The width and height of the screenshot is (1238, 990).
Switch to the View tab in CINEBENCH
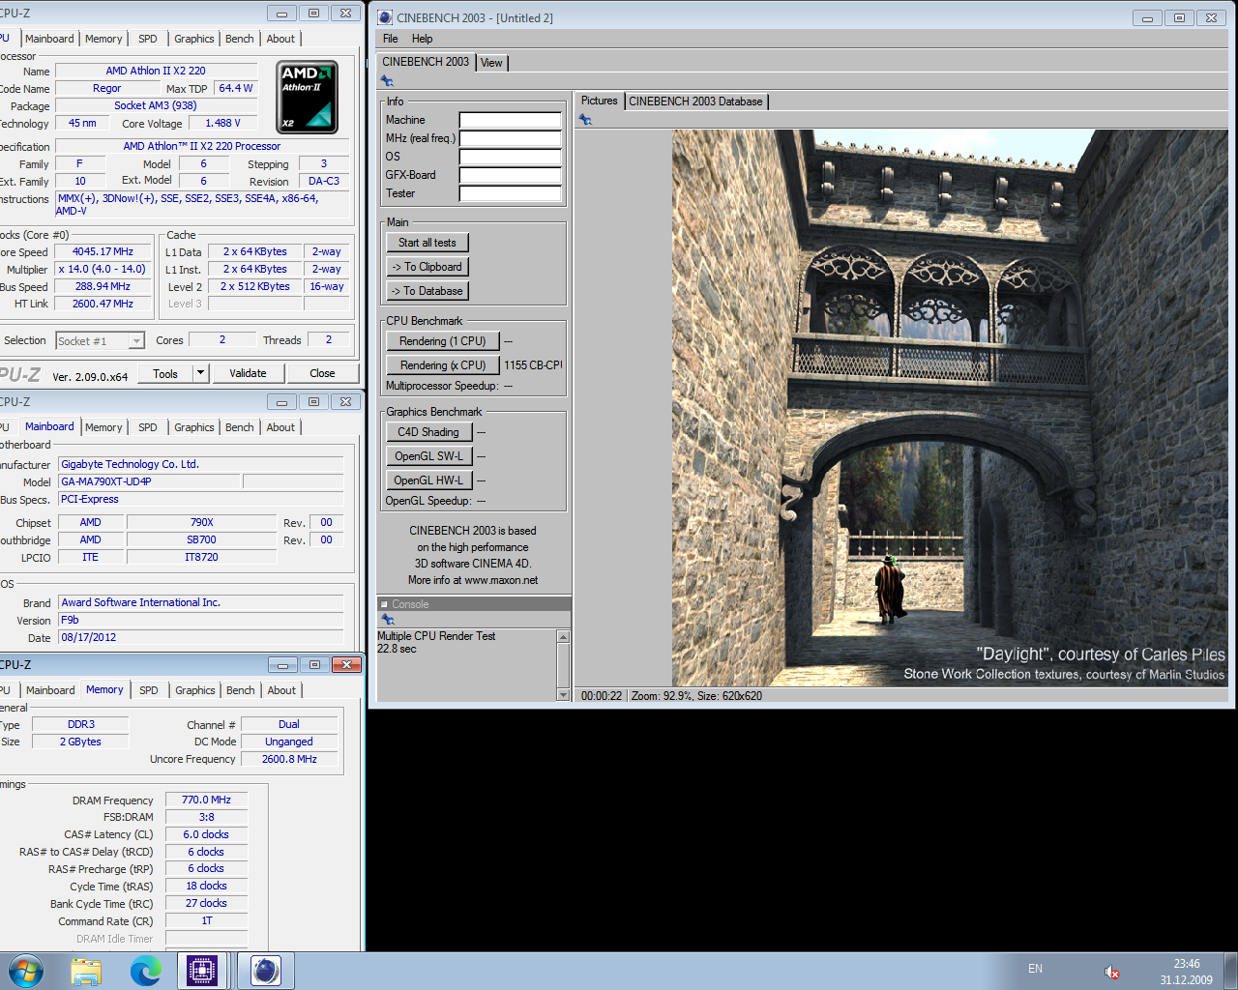tap(491, 63)
